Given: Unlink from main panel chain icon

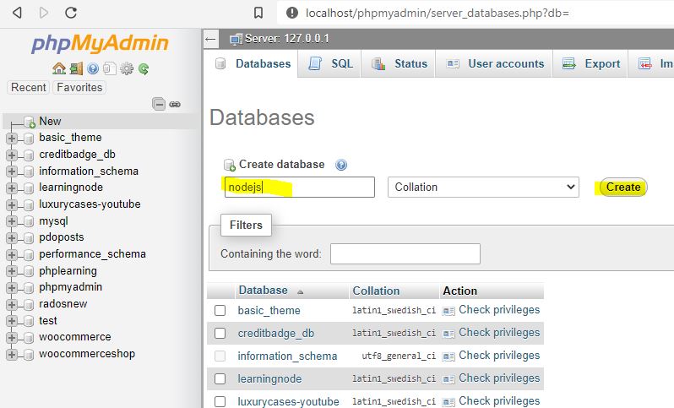Looking at the screenshot, I should pyautogui.click(x=175, y=104).
